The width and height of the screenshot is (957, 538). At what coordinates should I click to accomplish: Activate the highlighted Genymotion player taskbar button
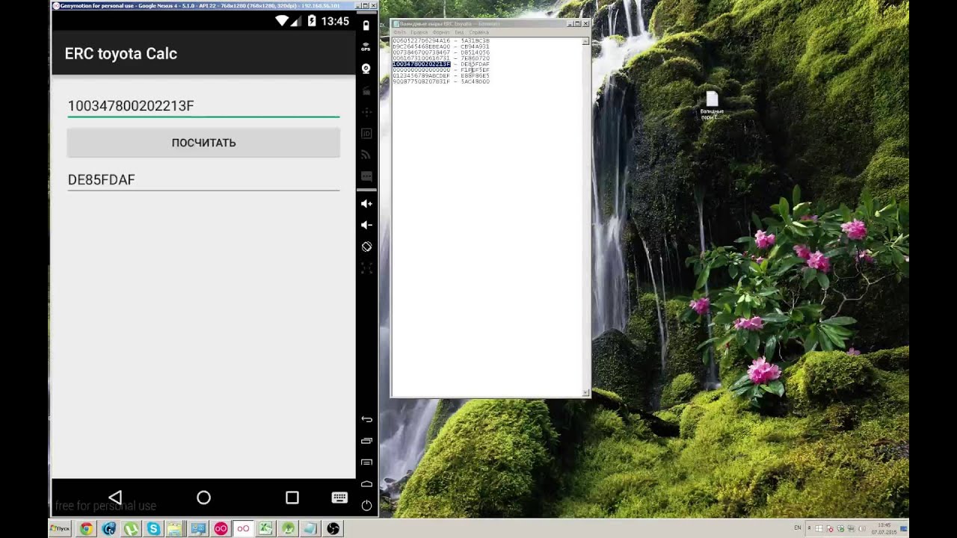coord(243,528)
